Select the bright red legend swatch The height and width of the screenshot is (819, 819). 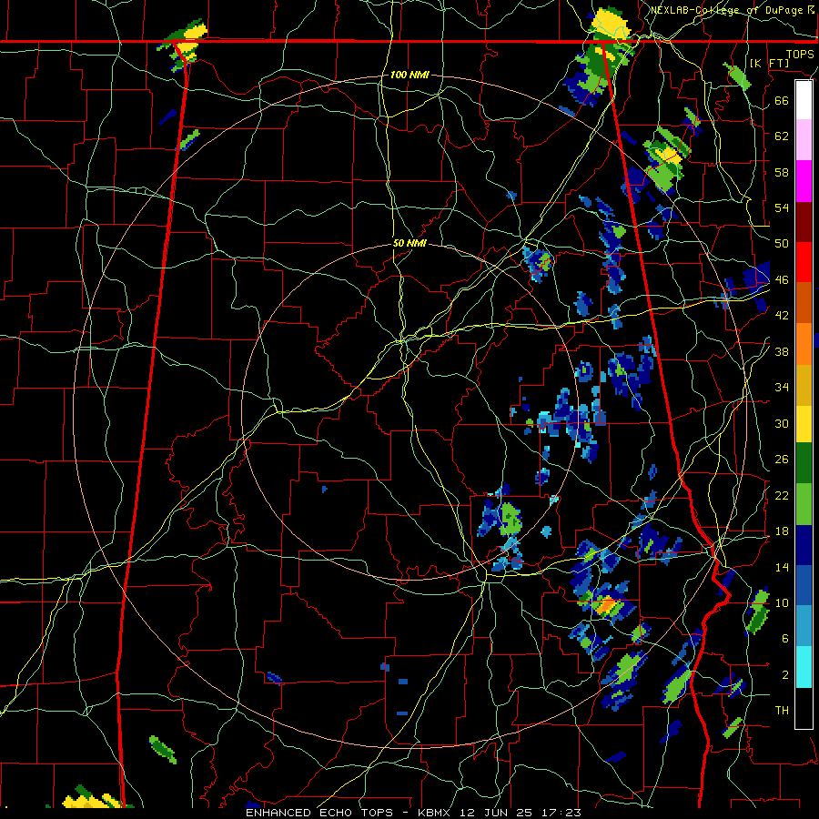coord(804,262)
